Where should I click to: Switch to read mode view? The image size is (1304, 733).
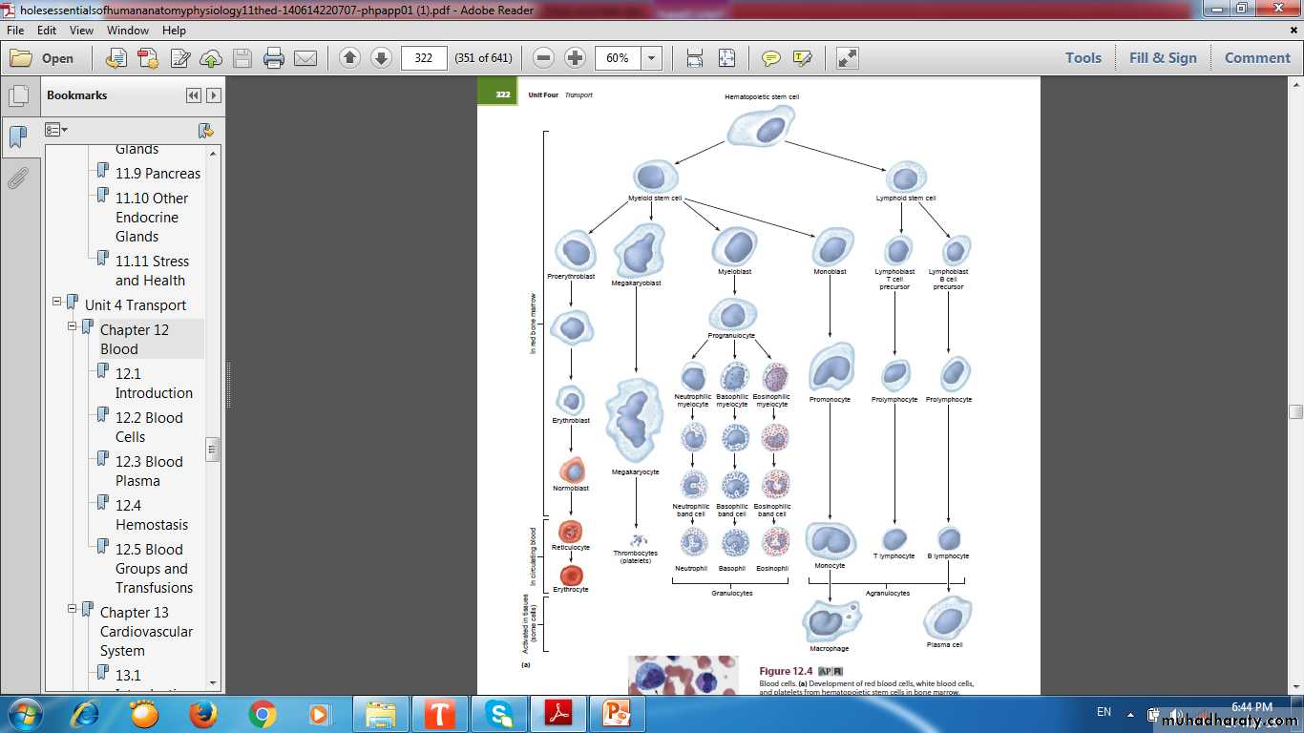point(847,58)
